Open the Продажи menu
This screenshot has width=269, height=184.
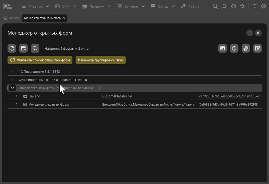[x=97, y=6]
